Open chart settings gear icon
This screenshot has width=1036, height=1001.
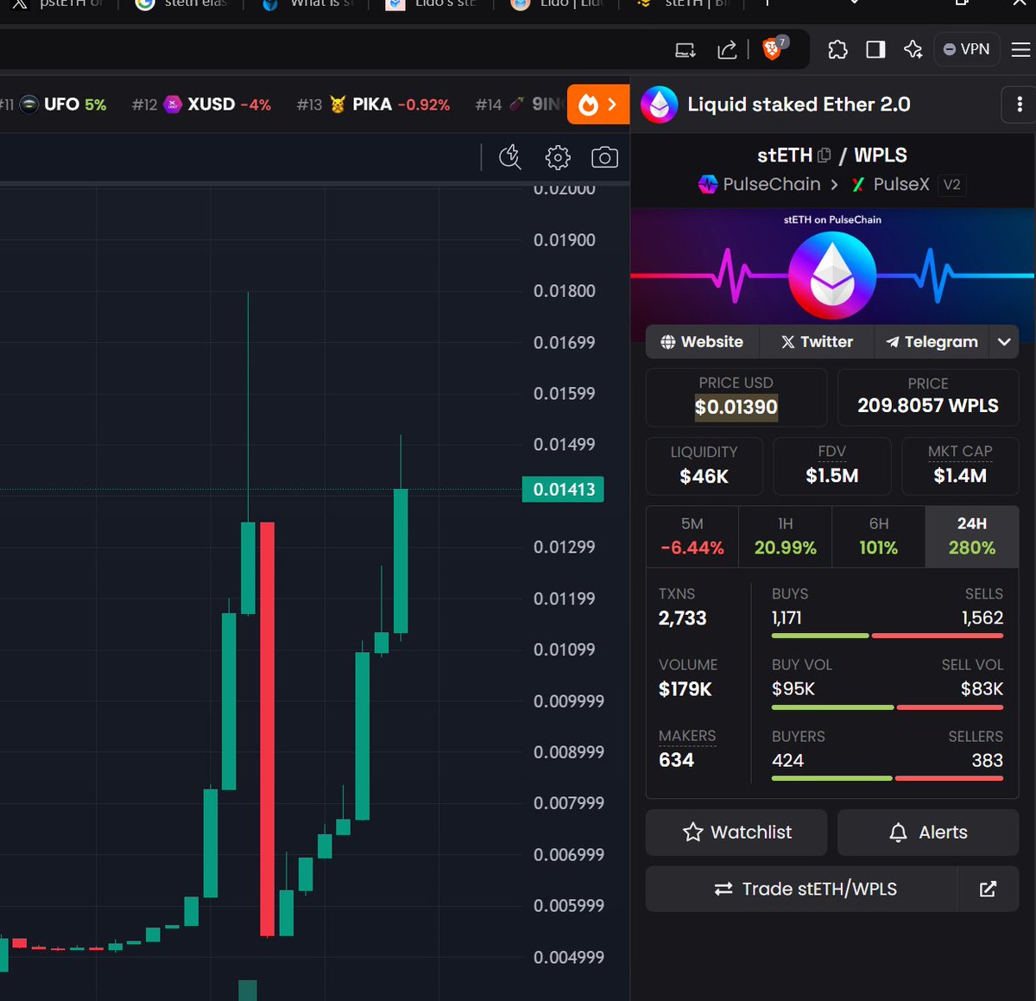coord(558,157)
